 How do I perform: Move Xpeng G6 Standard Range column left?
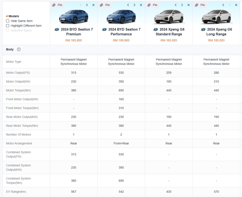175,5
